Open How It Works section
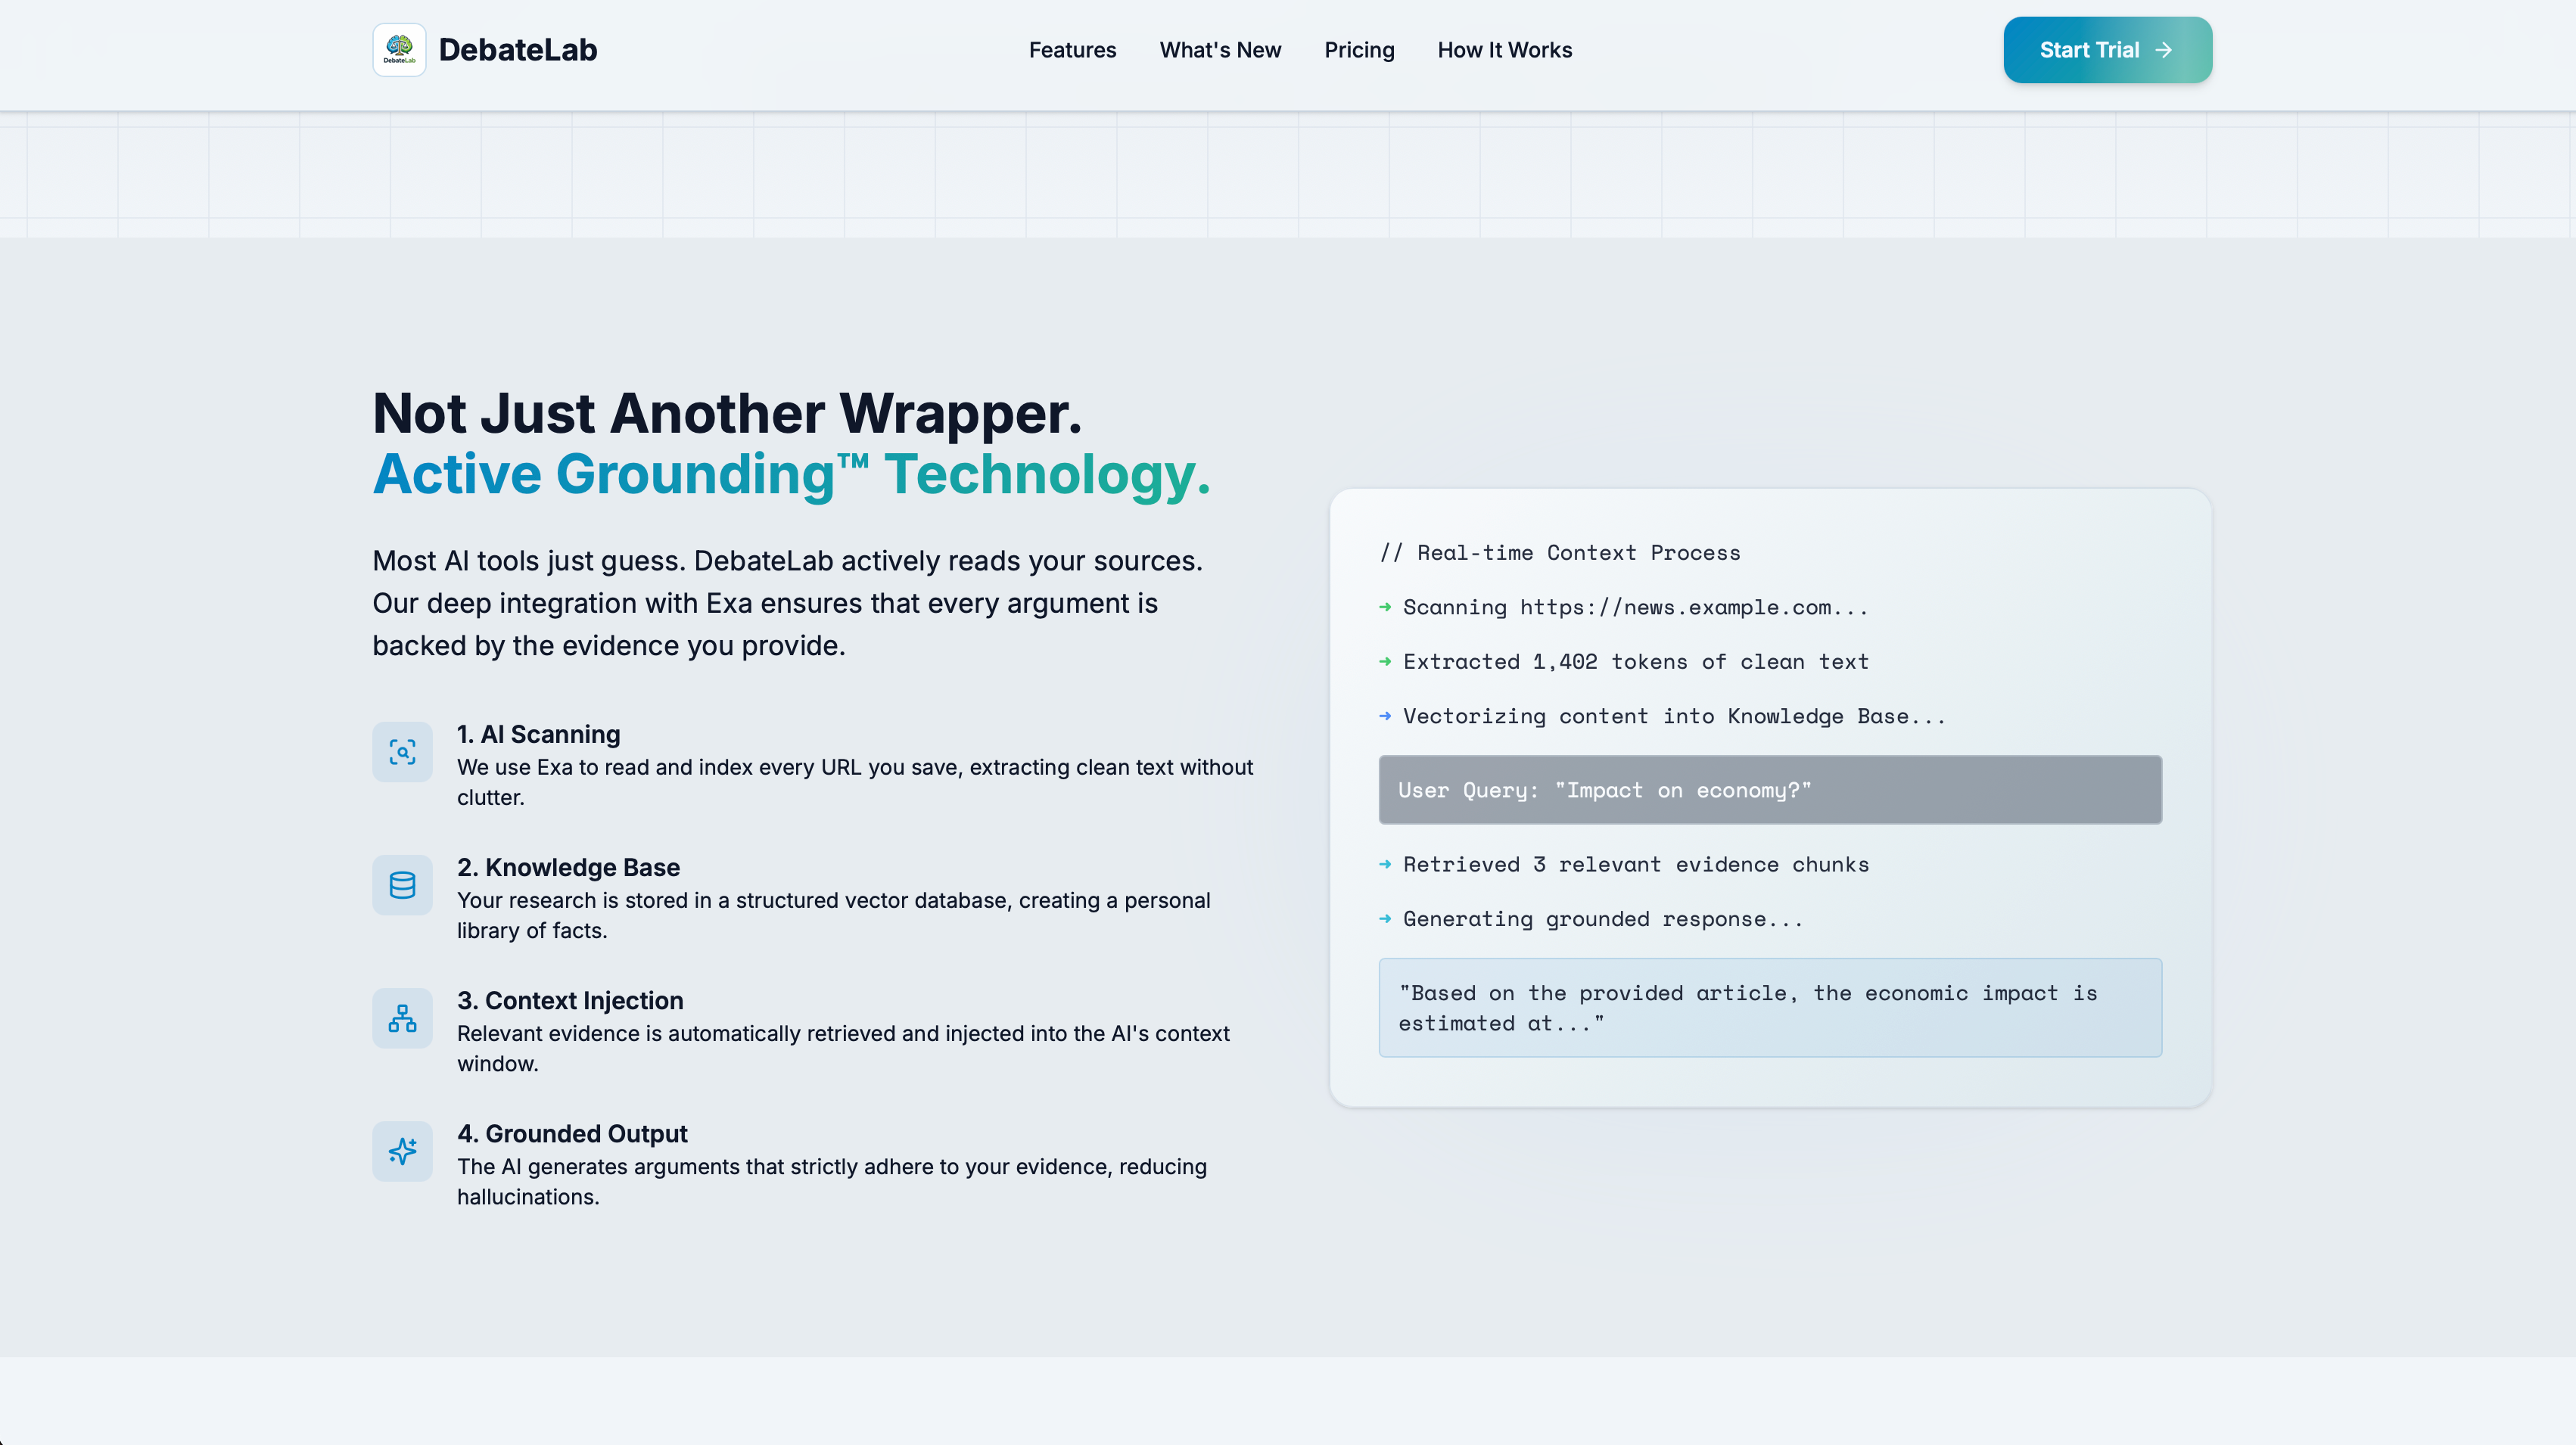Screen dimensions: 2576x1445 1504,50
